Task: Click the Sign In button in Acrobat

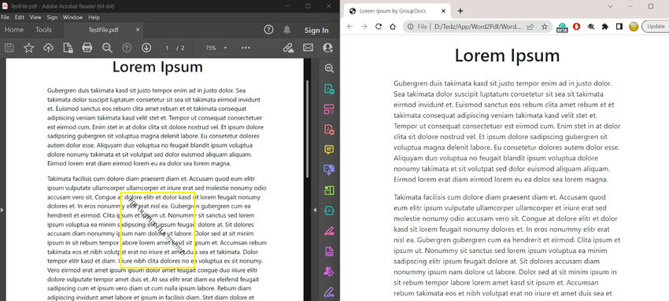Action: click(x=316, y=30)
